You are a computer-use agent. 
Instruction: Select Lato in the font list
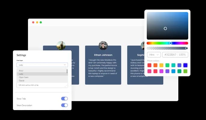[42, 74]
